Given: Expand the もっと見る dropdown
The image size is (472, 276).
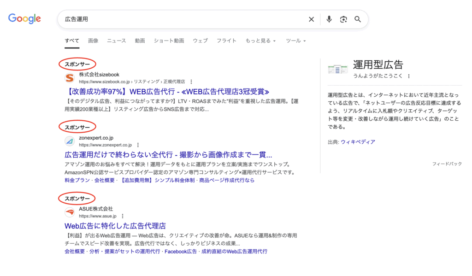Looking at the screenshot, I should (260, 41).
